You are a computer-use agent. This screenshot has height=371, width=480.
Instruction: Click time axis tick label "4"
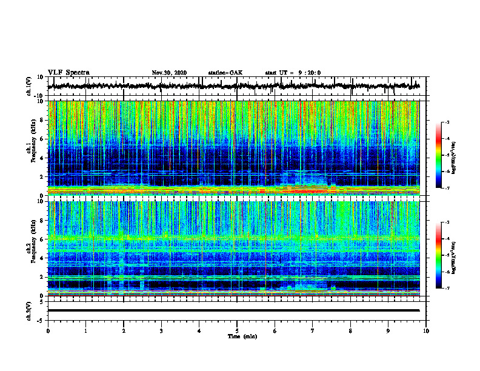point(199,331)
